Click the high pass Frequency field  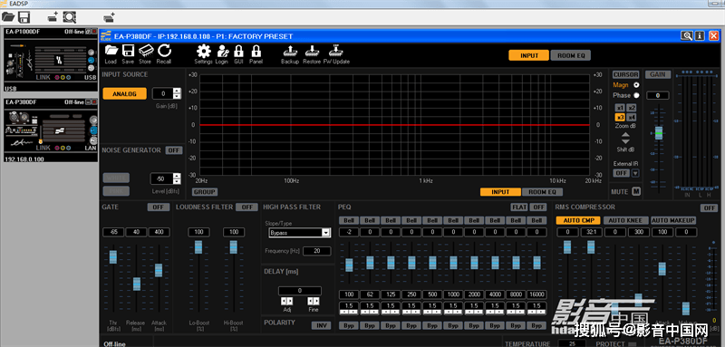click(316, 251)
